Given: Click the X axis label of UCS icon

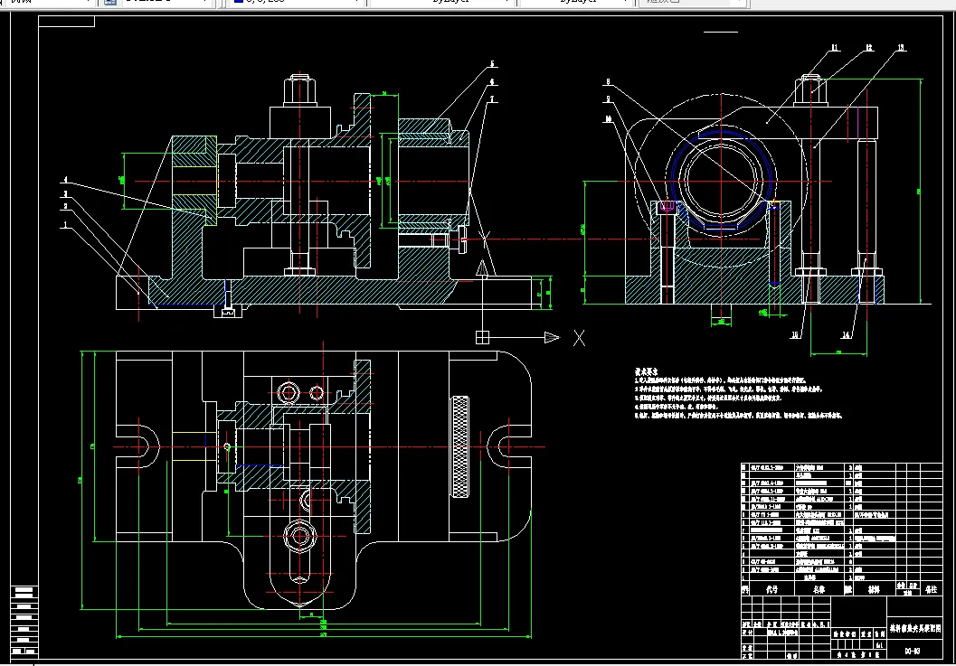Looking at the screenshot, I should coord(579,338).
